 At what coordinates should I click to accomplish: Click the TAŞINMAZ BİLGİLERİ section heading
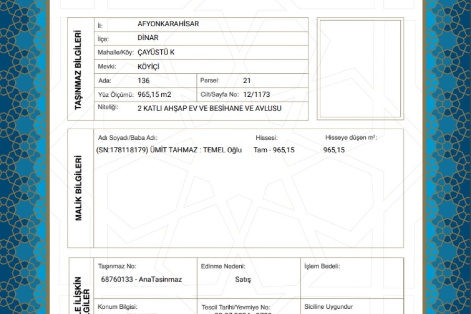(x=78, y=70)
